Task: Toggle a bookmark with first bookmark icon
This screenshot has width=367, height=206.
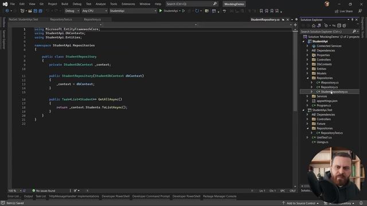Action: 261,11
